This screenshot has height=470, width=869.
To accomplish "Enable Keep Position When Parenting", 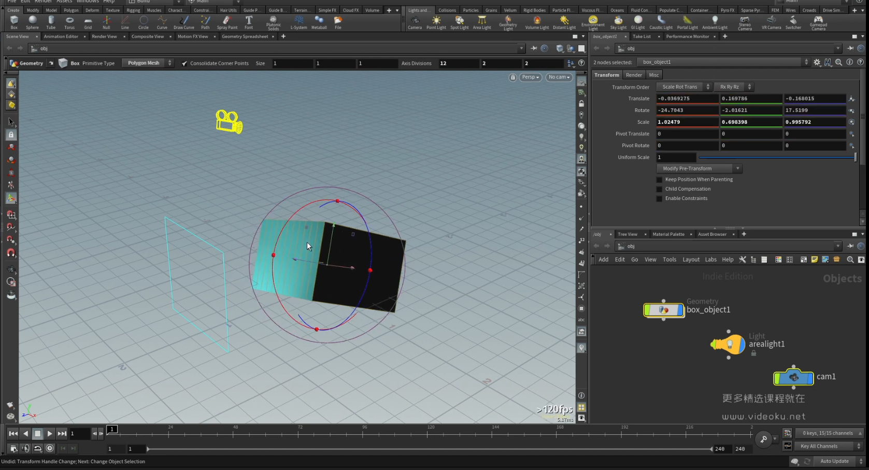I will 660,180.
